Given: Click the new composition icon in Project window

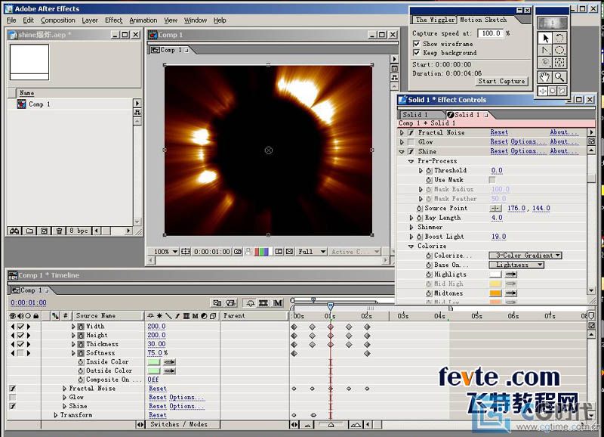Looking at the screenshot, I should pyautogui.click(x=45, y=231).
